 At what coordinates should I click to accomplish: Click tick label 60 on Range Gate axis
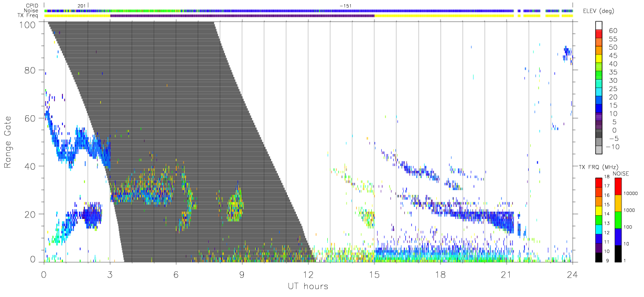tap(30, 118)
